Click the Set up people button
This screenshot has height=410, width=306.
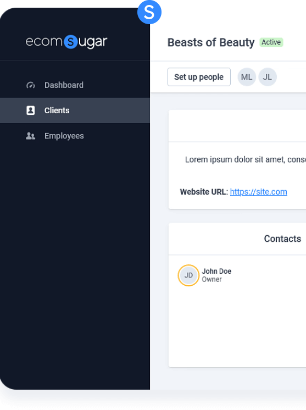(199, 77)
